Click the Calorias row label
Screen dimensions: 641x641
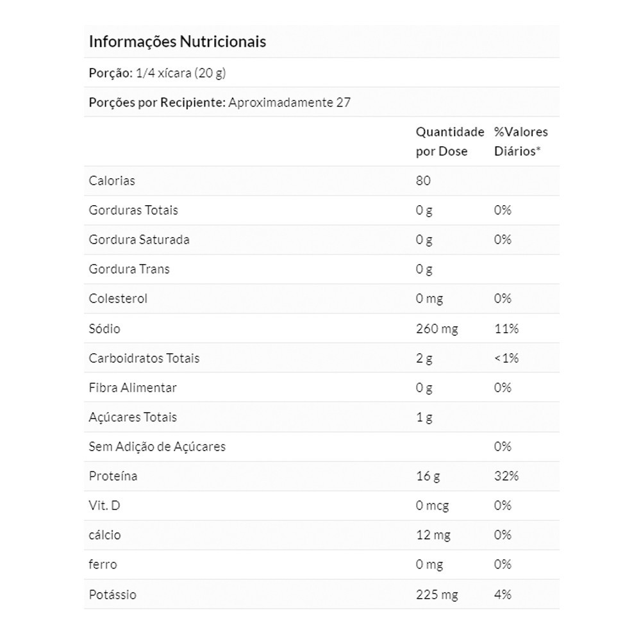[x=112, y=181]
